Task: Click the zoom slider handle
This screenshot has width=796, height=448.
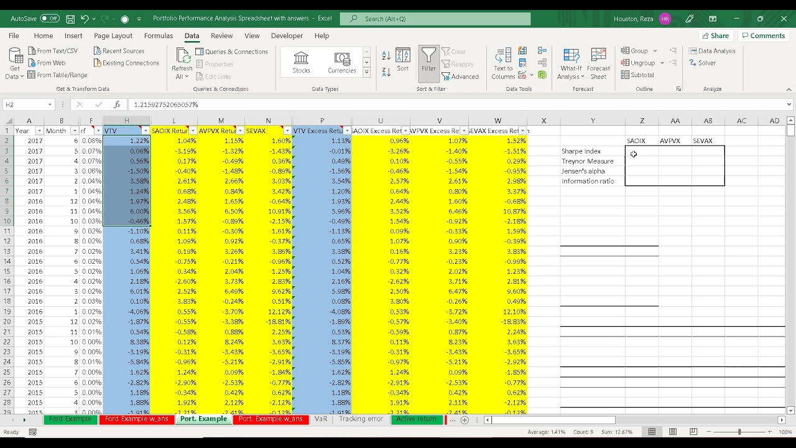Action: [x=739, y=432]
